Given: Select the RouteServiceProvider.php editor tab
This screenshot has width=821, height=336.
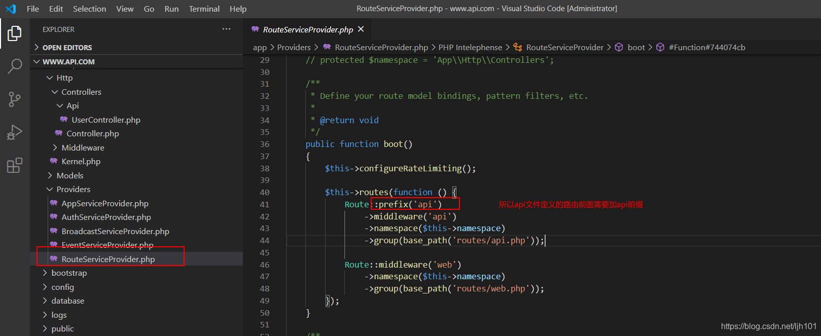Looking at the screenshot, I should pos(307,29).
